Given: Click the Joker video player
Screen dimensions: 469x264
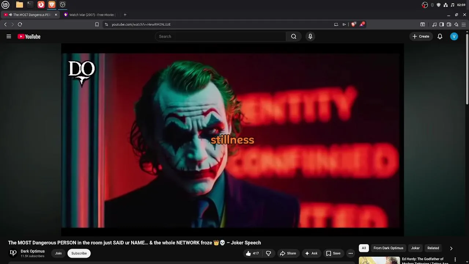Looking at the screenshot, I should click(x=232, y=140).
